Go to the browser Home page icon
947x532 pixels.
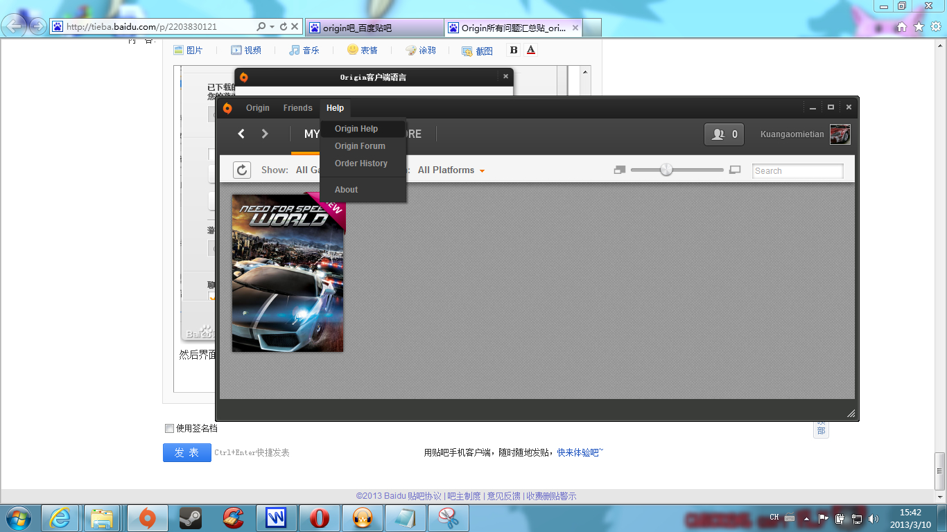(902, 27)
